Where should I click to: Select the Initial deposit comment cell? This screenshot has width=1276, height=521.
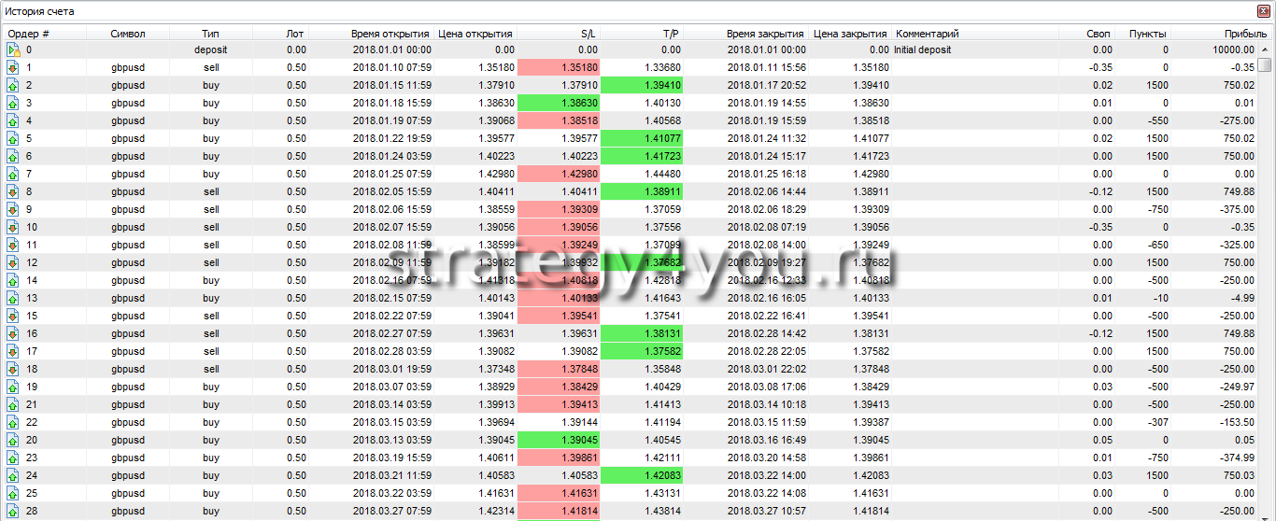tap(923, 49)
